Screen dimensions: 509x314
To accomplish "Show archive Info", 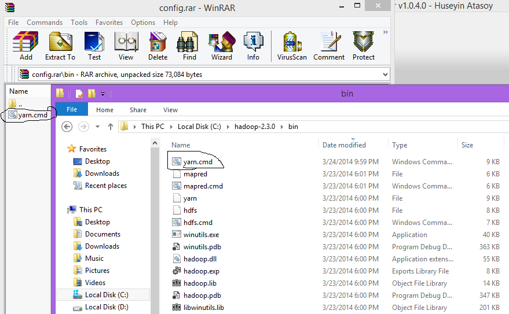I will [253, 46].
